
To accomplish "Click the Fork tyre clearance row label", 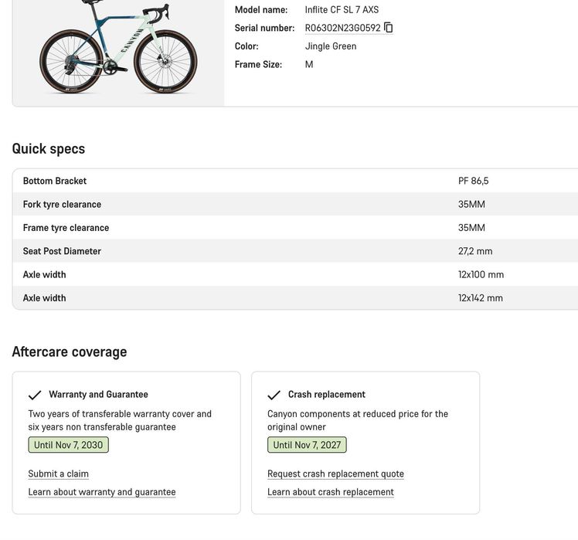I will (62, 205).
